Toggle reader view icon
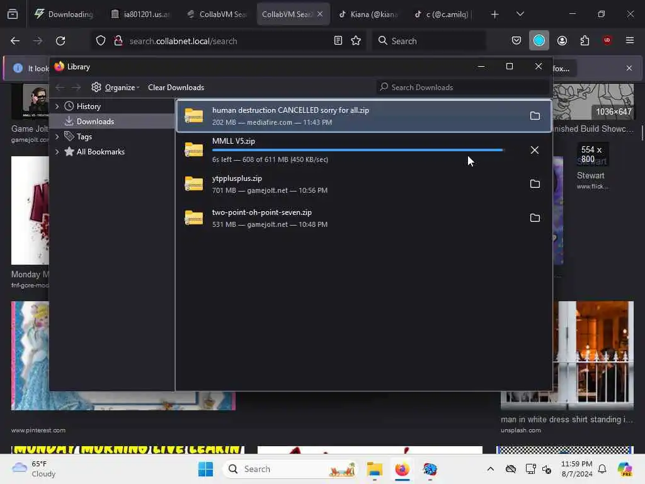Image resolution: width=645 pixels, height=484 pixels. coord(338,41)
